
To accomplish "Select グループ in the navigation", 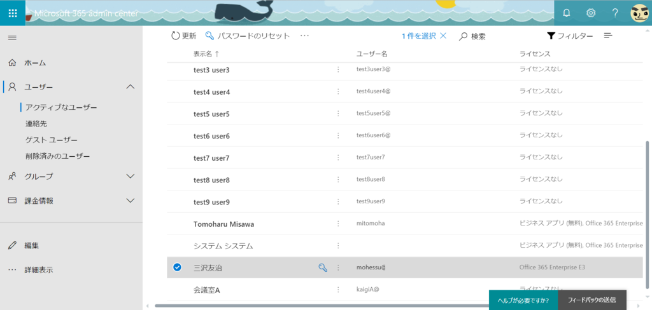I will click(x=39, y=177).
